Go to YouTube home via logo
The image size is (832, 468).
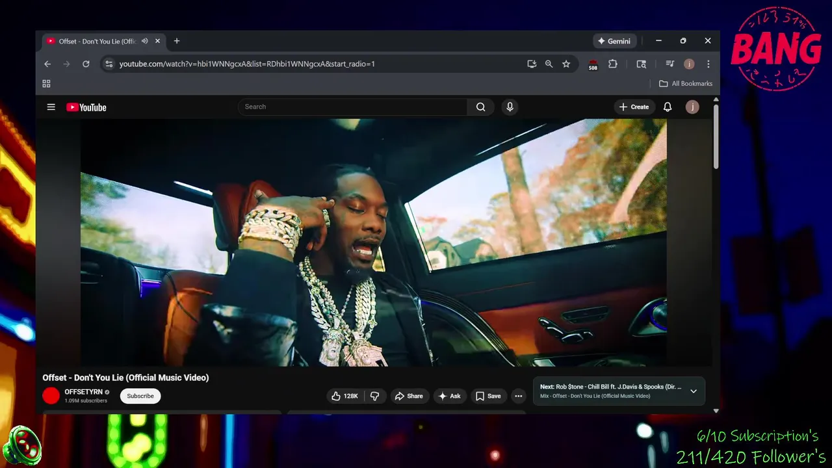[x=86, y=107]
